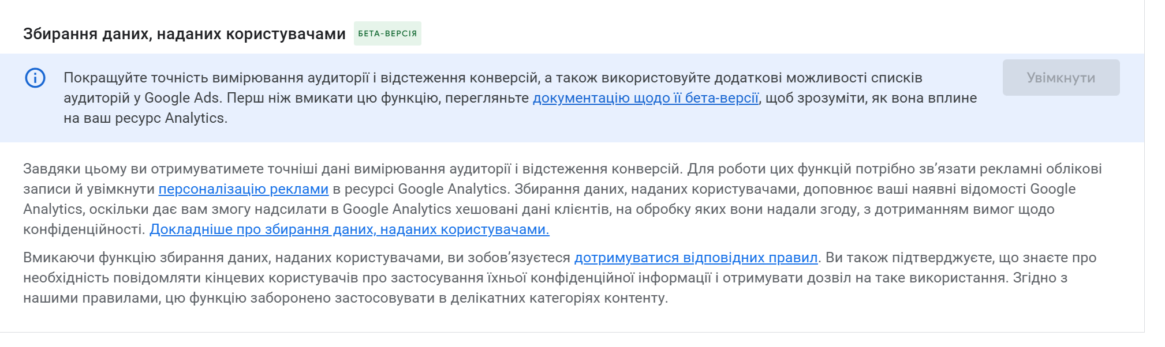This screenshot has height=347, width=1165.
Task: Click the phrase додаткові можливості списків
Action: (818, 78)
